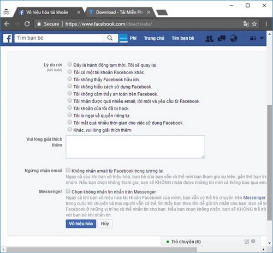Click the translate page icon

(246, 24)
